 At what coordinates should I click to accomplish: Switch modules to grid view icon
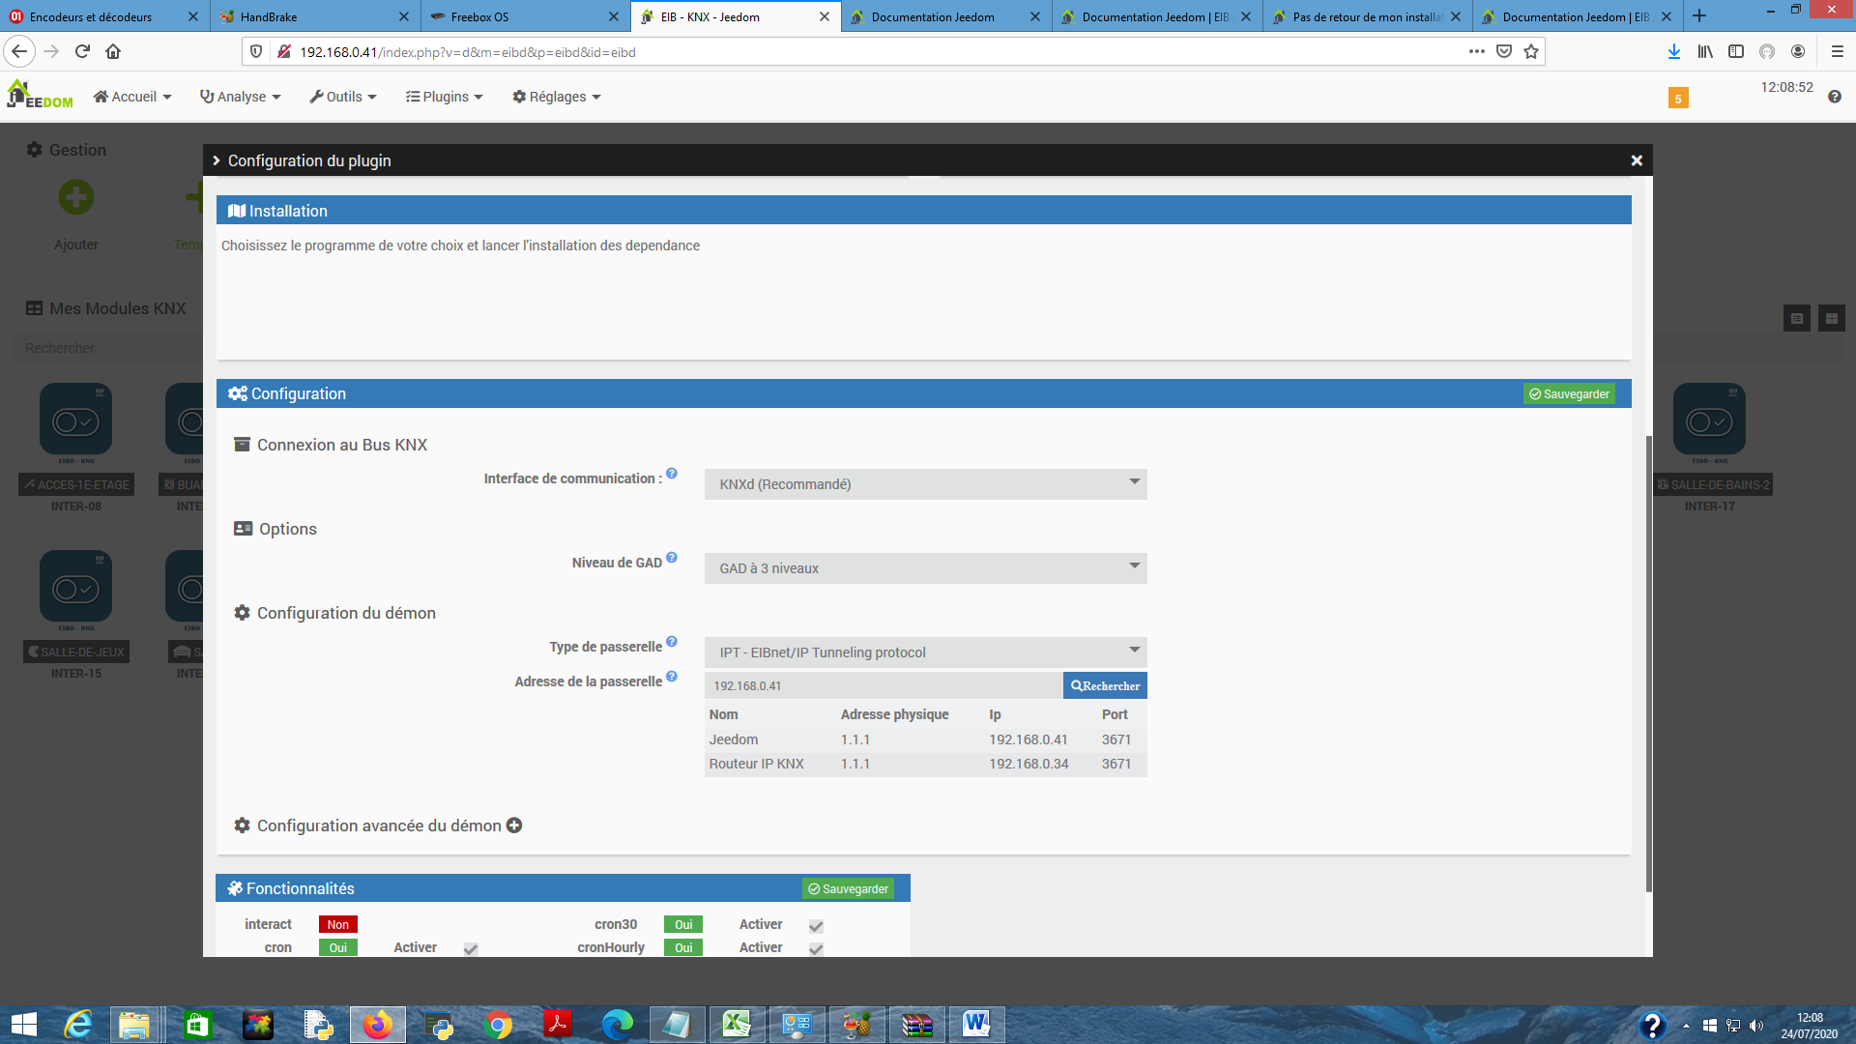tap(1832, 318)
